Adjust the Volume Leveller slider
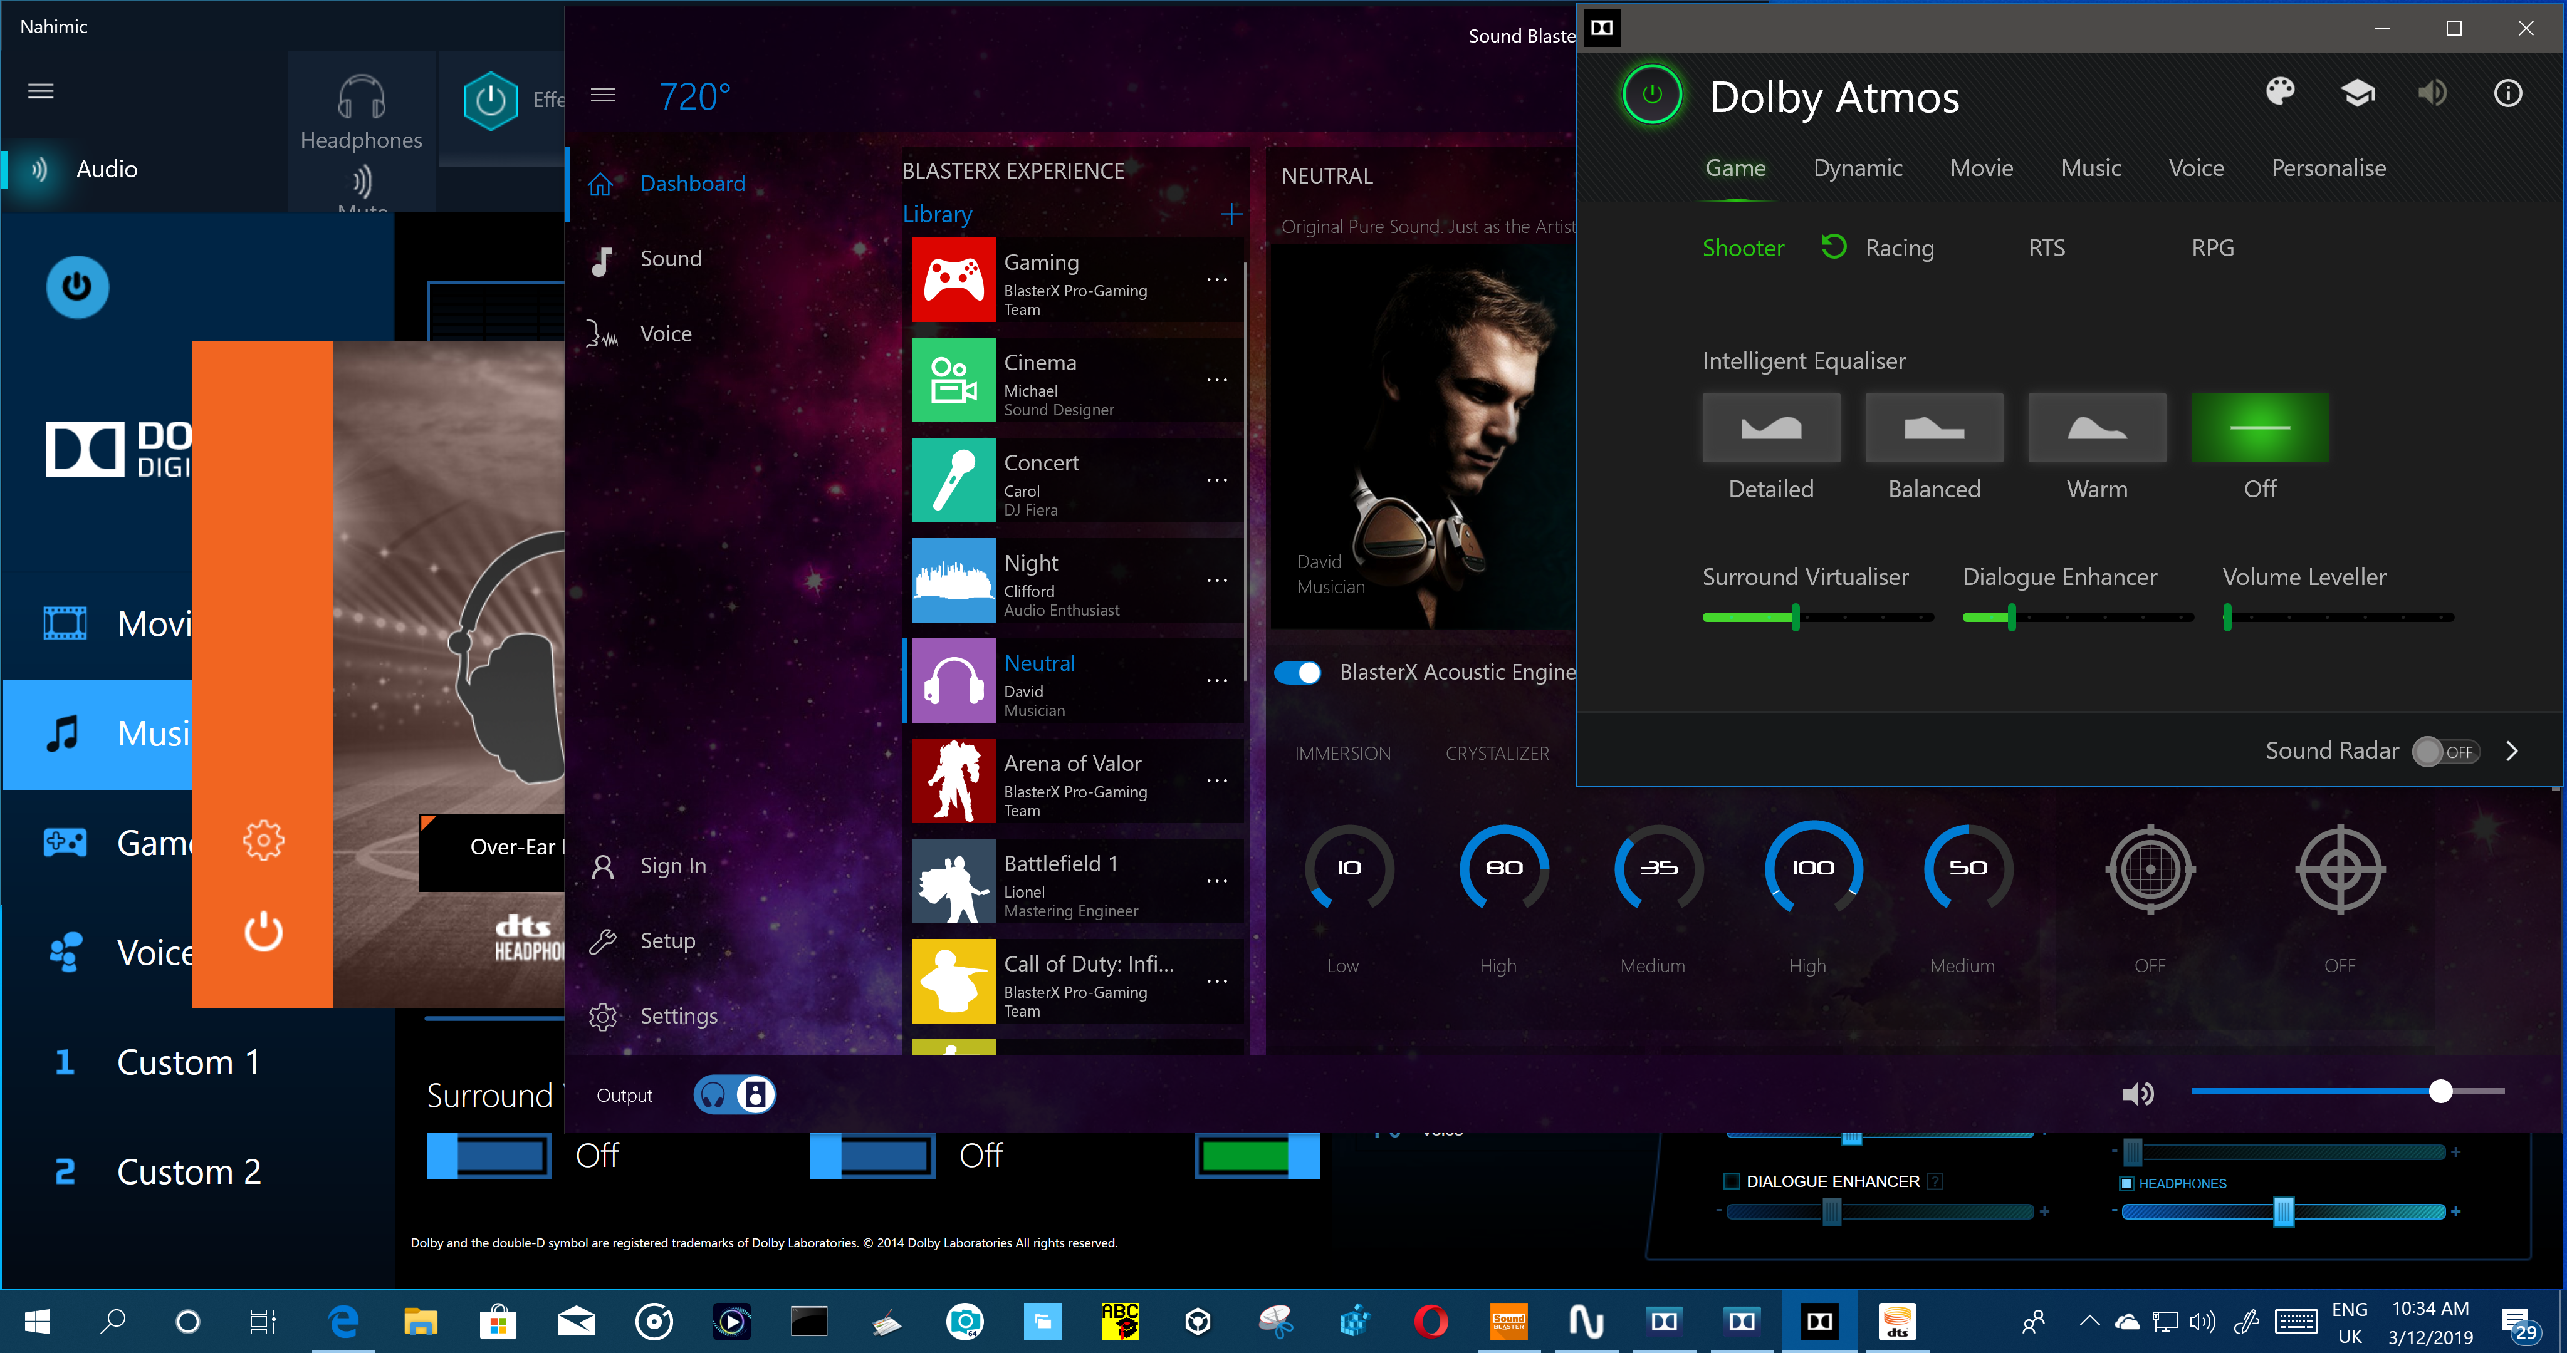This screenshot has height=1353, width=2567. (x=2338, y=618)
